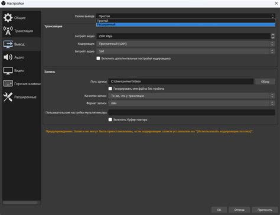Go to the Расширенные settings tab
The image size is (280, 215).
22,97
